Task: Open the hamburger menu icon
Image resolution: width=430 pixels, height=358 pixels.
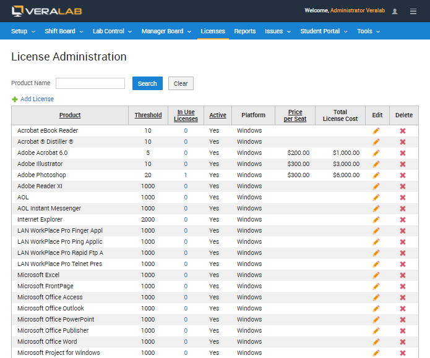Action: click(x=413, y=11)
